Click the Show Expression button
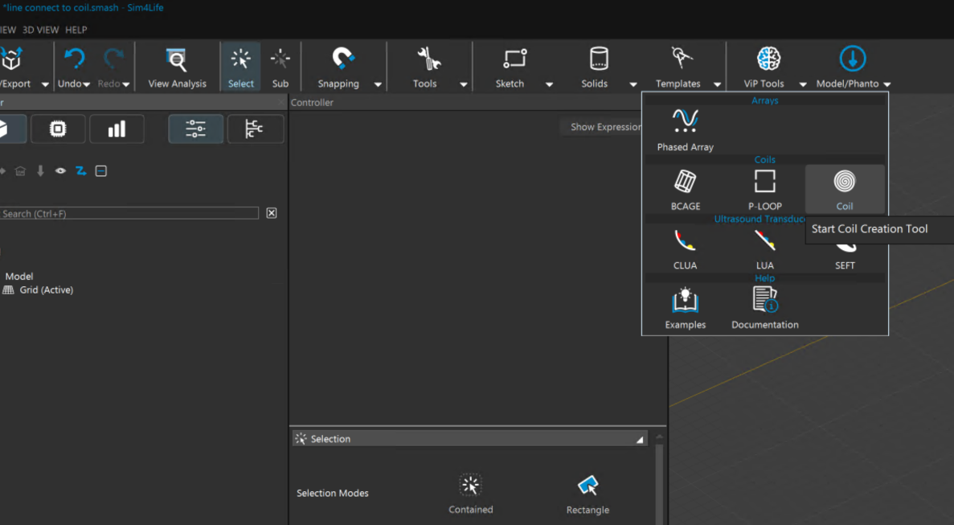The image size is (954, 525). tap(604, 127)
